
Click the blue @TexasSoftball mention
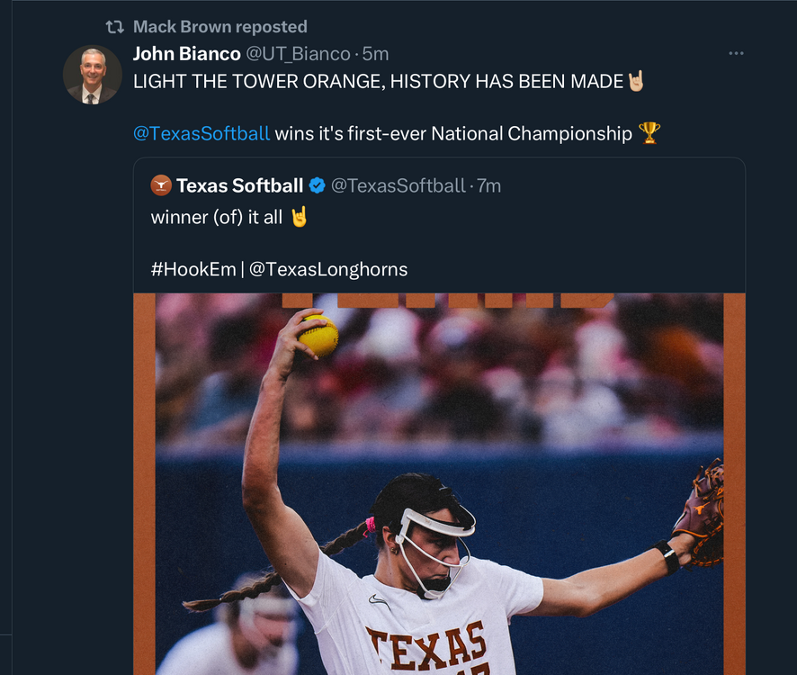point(201,133)
